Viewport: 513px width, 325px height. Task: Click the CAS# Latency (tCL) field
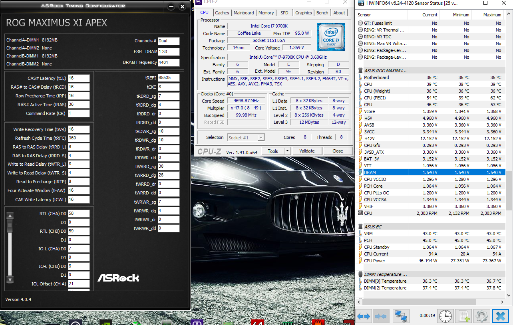[79, 78]
